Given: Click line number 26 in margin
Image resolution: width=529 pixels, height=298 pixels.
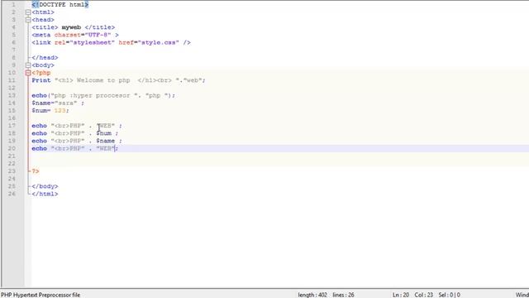Looking at the screenshot, I should pos(12,194).
